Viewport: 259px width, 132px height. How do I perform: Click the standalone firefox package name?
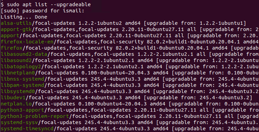click(11, 48)
